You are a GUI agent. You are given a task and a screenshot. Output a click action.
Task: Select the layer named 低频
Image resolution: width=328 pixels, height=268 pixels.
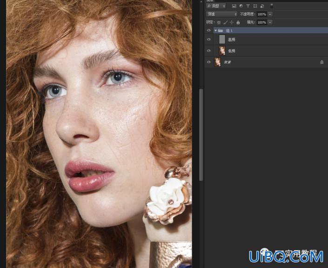click(232, 51)
